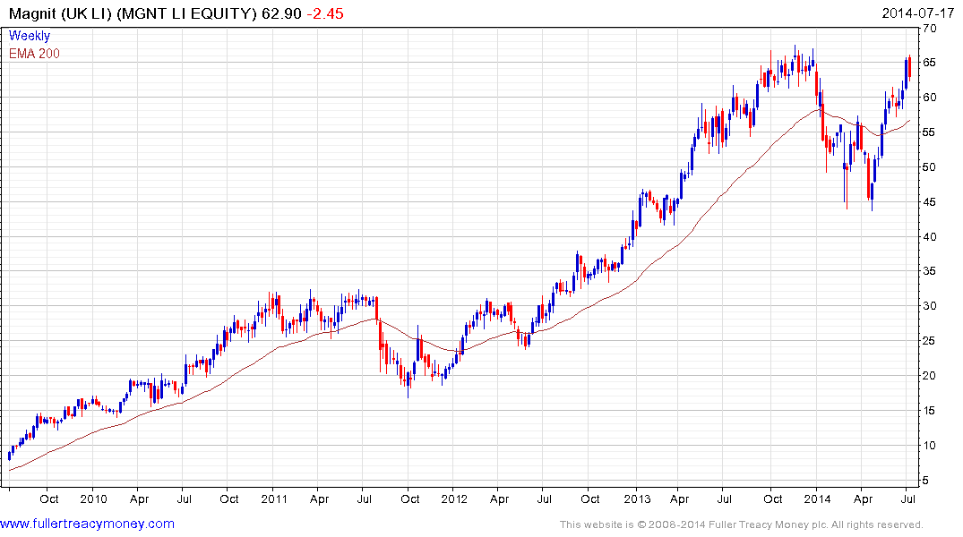The image size is (963, 537).
Task: Click the 40 price axis label
Action: [x=929, y=237]
